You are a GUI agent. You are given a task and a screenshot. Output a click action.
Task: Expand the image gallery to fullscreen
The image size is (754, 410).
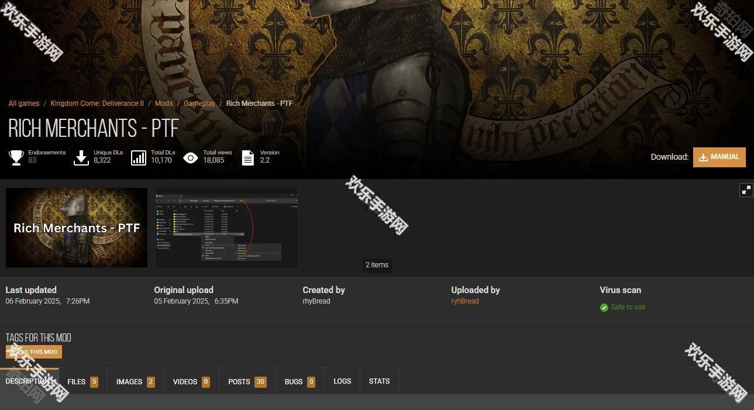[x=746, y=190]
